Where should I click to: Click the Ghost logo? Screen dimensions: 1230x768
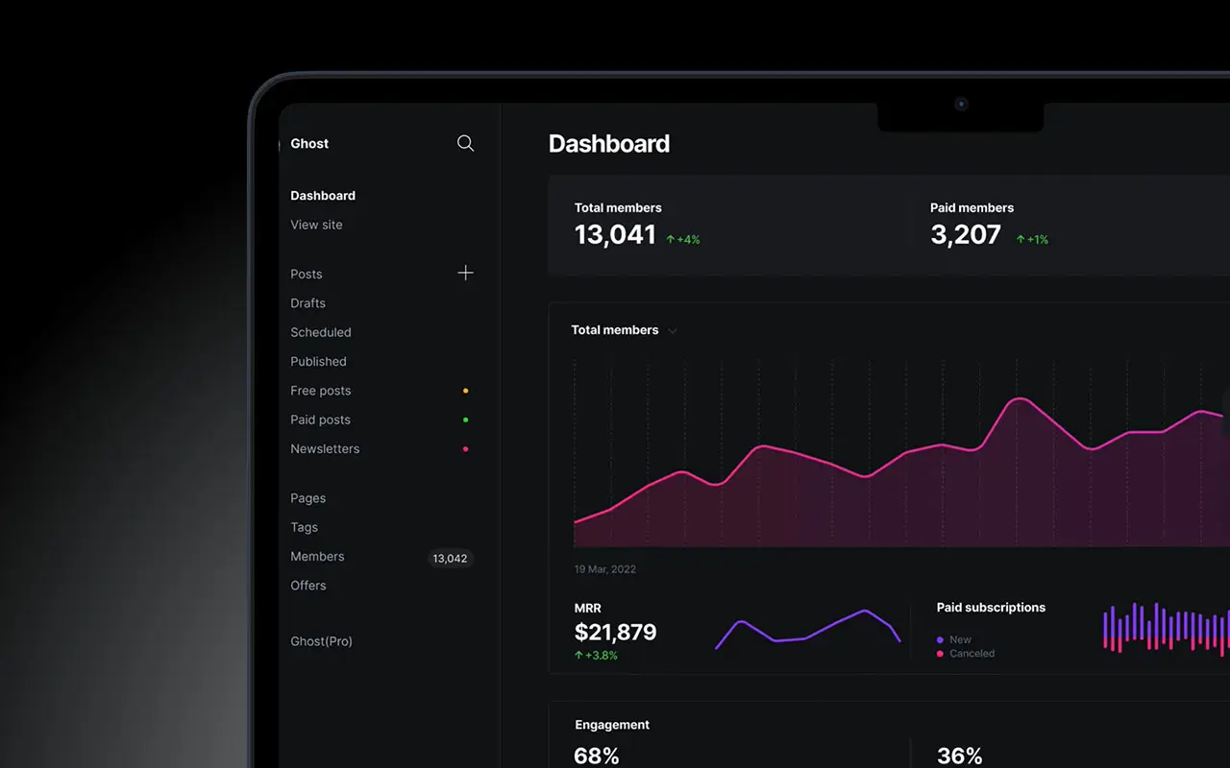[308, 143]
